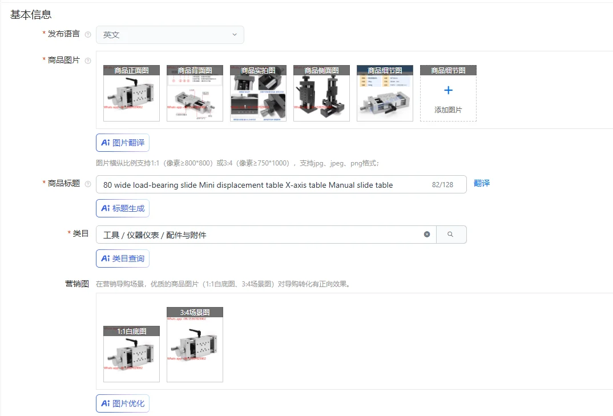Click the 翻译 link beside title
The image size is (613, 416).
pyautogui.click(x=482, y=183)
